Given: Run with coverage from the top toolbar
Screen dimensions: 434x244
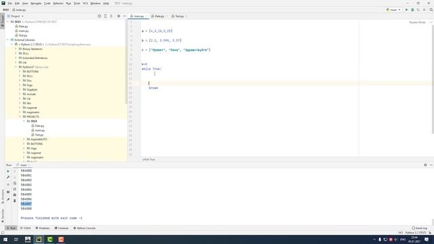Looking at the screenshot, I should [x=418, y=9].
